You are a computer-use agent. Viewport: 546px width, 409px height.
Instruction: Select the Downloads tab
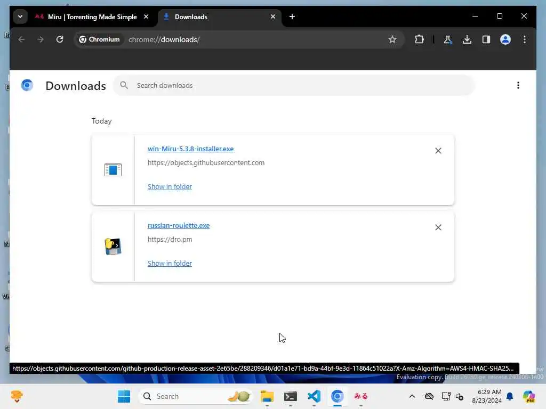click(x=219, y=17)
